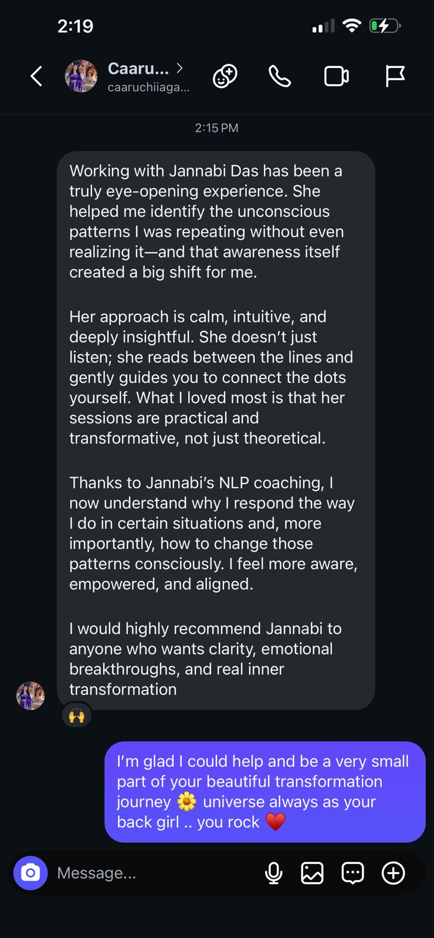The height and width of the screenshot is (938, 434).
Task: Open the sticker/GIF speech bubble icon
Action: point(352,873)
